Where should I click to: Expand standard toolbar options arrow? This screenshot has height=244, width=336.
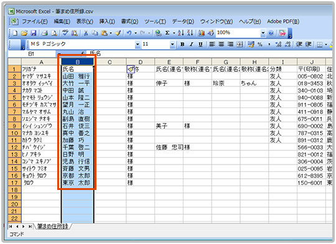290,34
